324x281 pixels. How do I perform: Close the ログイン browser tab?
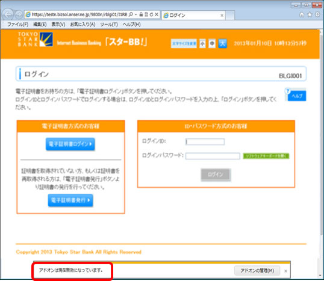[x=222, y=15]
